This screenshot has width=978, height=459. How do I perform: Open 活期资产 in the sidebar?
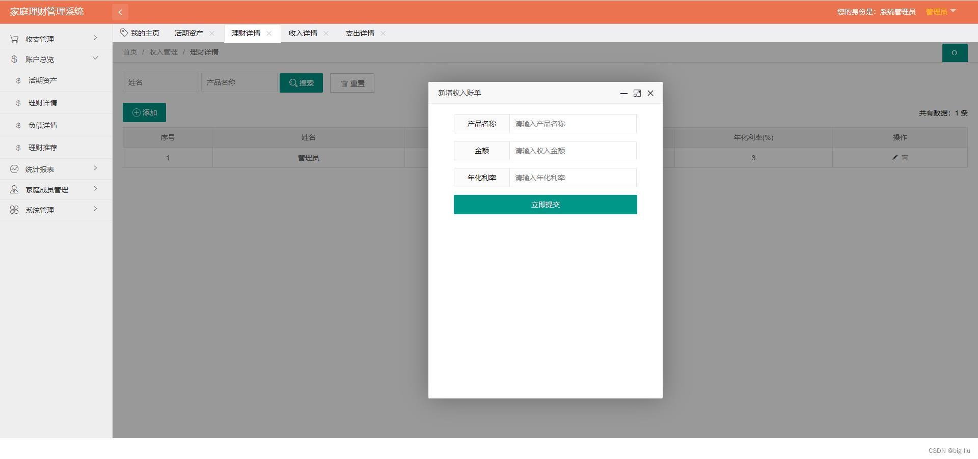[56, 80]
